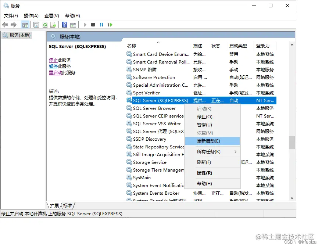Open the 帮助(H) menu in menu bar

pyautogui.click(x=72, y=15)
